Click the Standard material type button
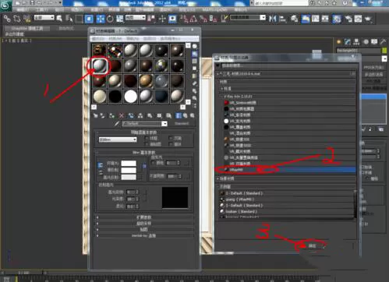 tap(182, 124)
